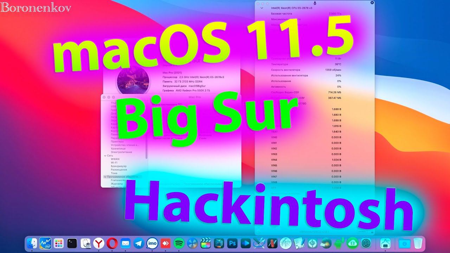Screen dimensions: 450x253
Task: Open the blue play-arrow app icon
Action: [246, 243]
